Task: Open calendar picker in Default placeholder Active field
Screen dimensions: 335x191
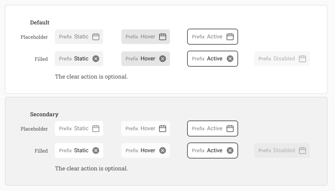Action: coord(230,37)
